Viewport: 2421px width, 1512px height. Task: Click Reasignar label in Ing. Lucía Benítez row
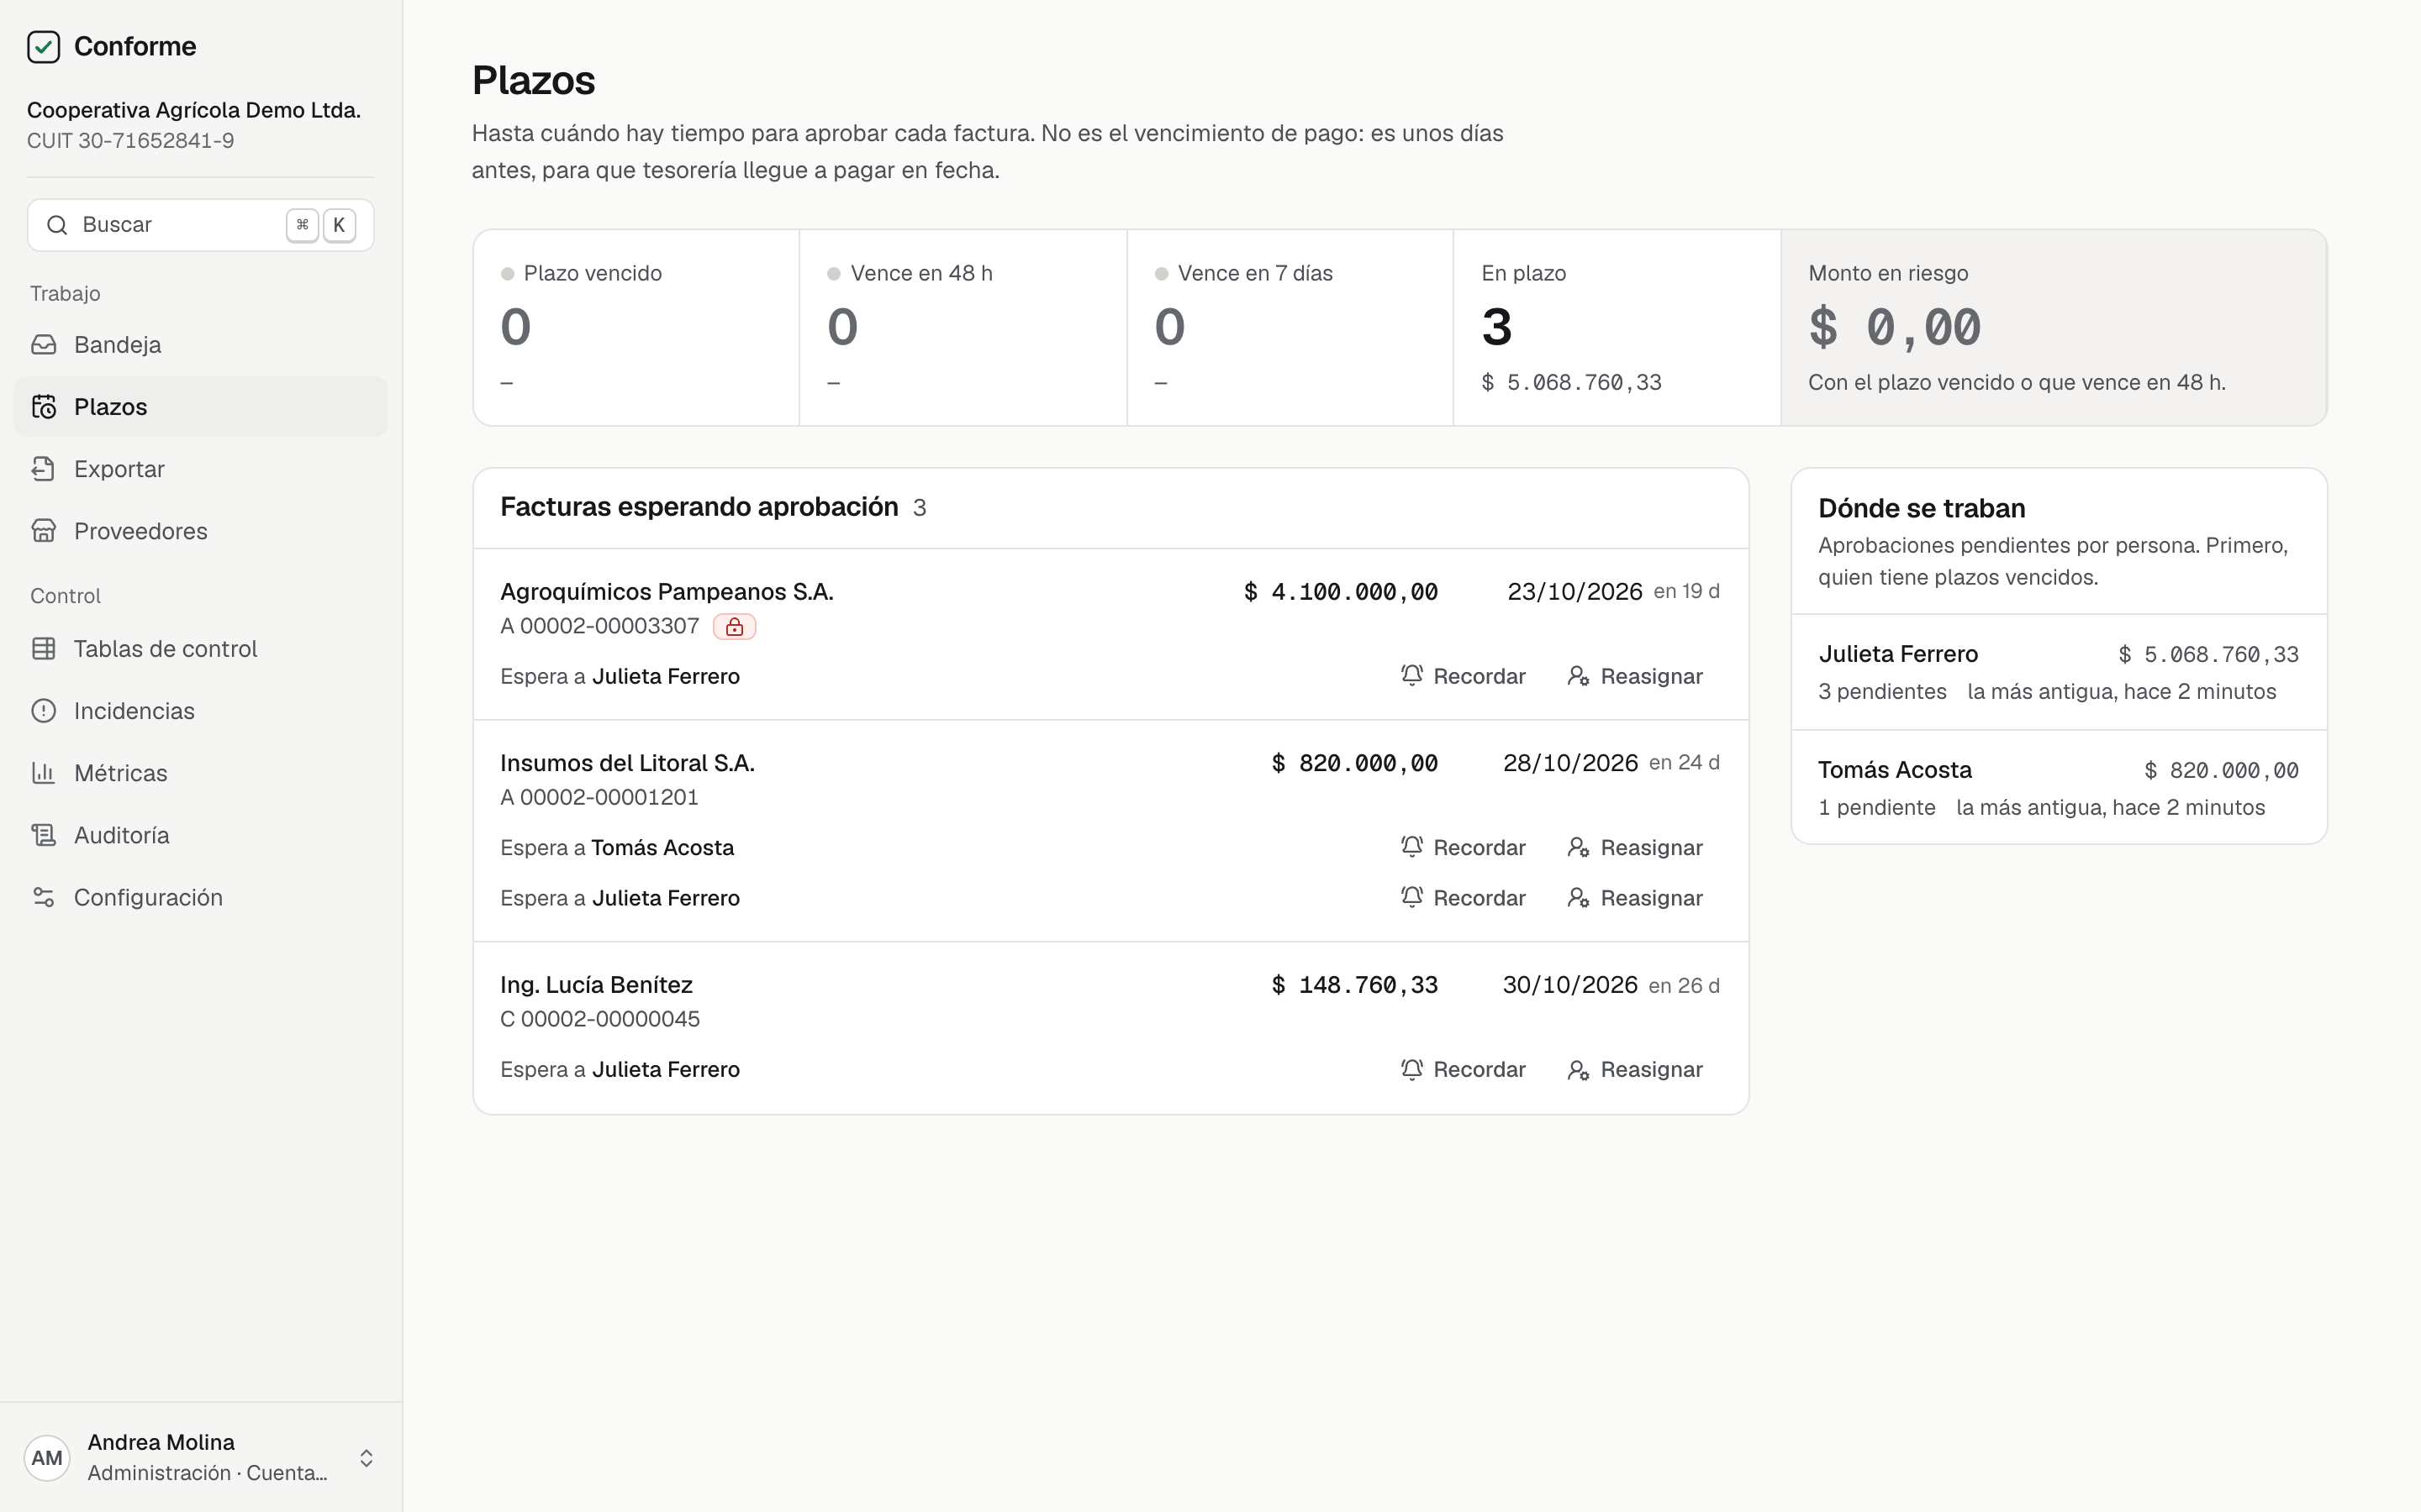pyautogui.click(x=1651, y=1069)
